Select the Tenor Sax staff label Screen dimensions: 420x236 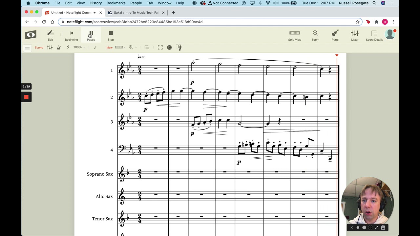(x=102, y=219)
